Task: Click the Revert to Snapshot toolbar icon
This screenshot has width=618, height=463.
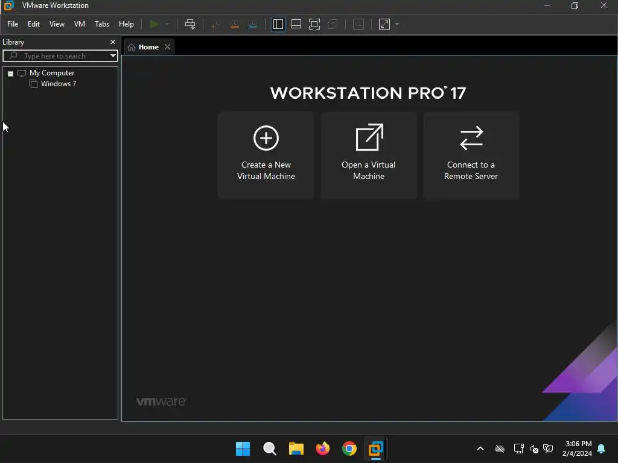Action: (234, 24)
